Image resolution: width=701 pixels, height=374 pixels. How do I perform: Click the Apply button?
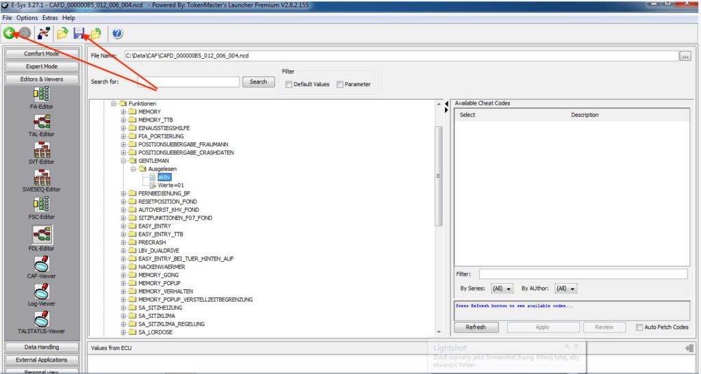click(x=542, y=327)
